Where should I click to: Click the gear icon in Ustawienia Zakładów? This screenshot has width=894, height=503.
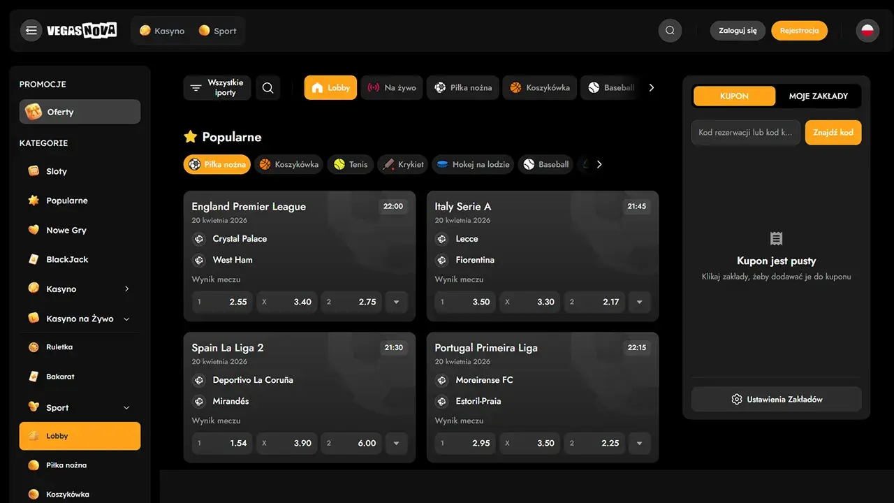click(x=737, y=400)
